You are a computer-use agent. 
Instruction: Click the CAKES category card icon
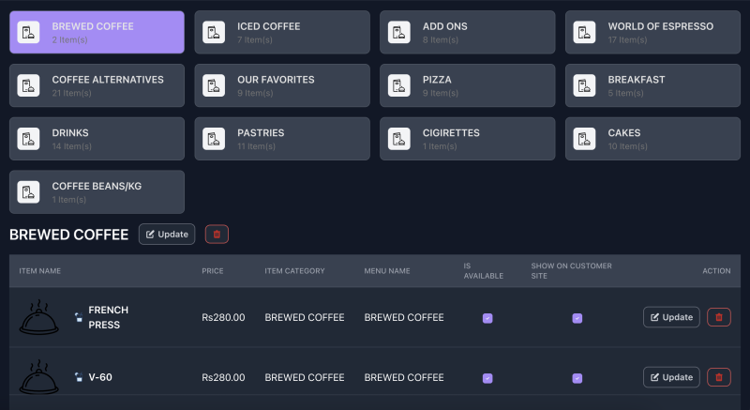[x=584, y=139]
